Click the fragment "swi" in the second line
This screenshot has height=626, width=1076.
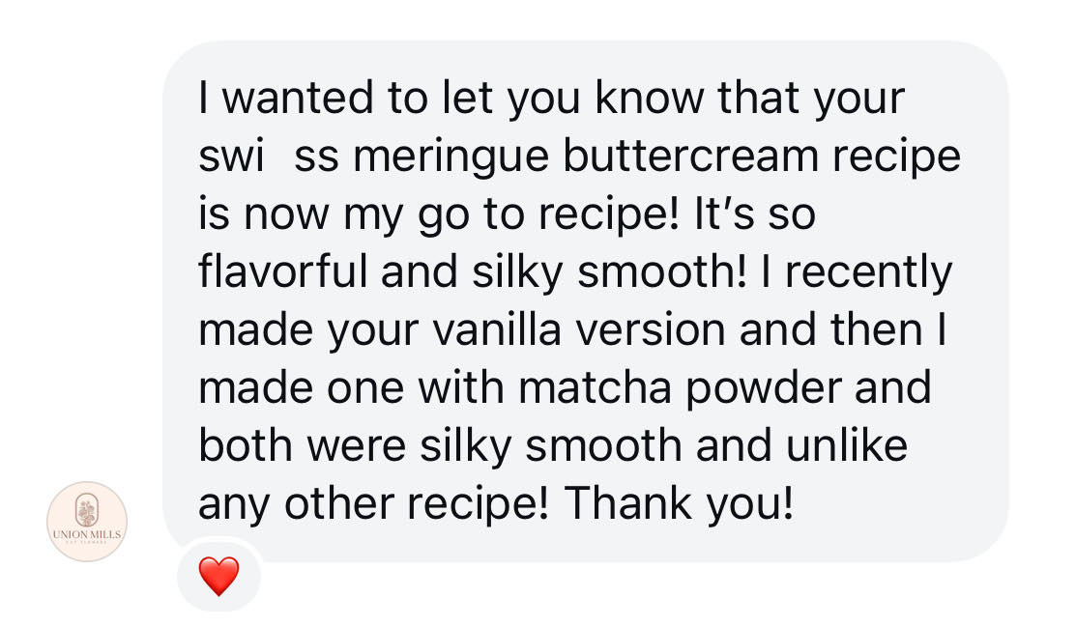pos(231,156)
